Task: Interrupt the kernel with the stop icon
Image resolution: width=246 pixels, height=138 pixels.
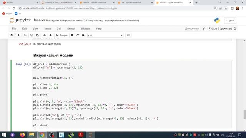Action: pyautogui.click(x=72, y=35)
